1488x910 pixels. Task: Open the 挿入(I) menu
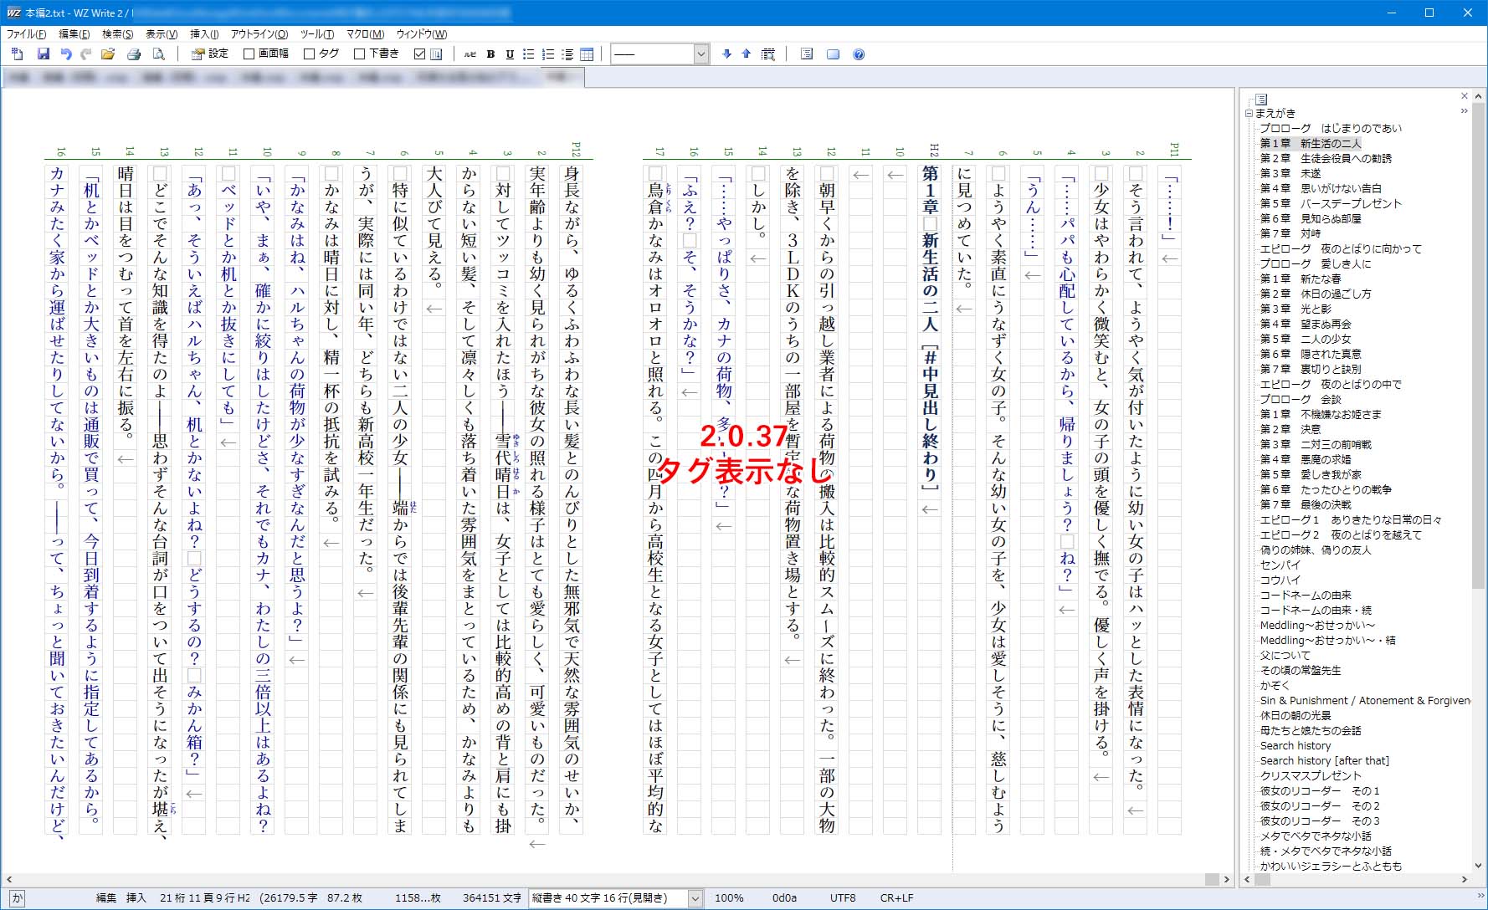[204, 33]
